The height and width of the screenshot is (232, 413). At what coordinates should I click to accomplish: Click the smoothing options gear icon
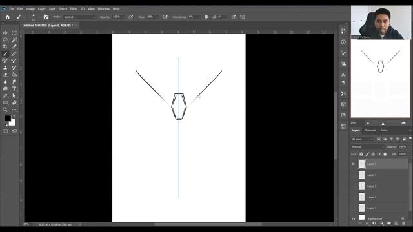tap(206, 17)
